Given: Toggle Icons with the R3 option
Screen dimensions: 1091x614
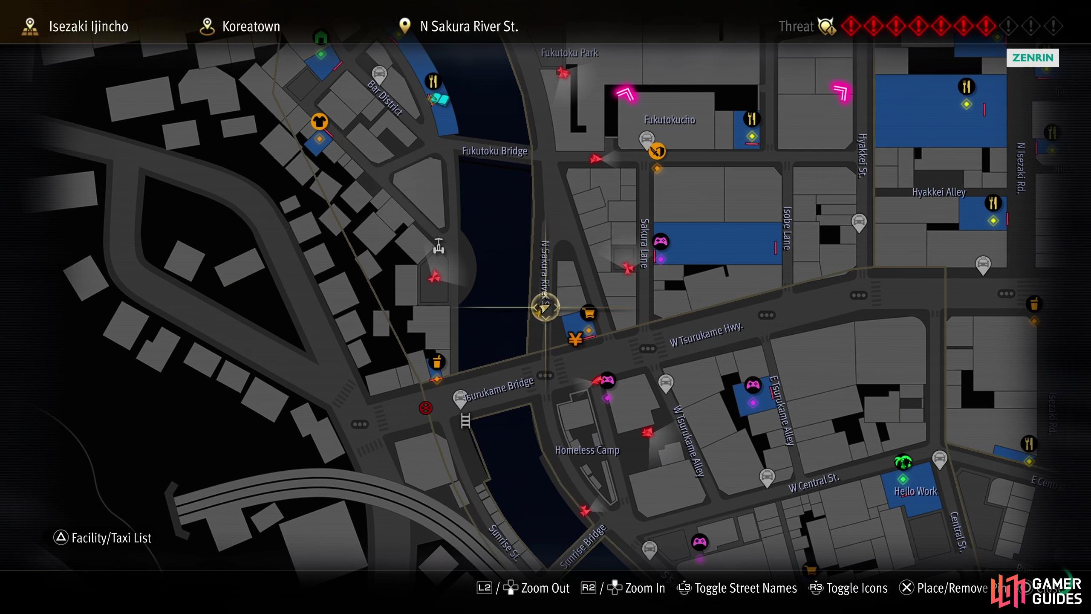Looking at the screenshot, I should coord(849,588).
